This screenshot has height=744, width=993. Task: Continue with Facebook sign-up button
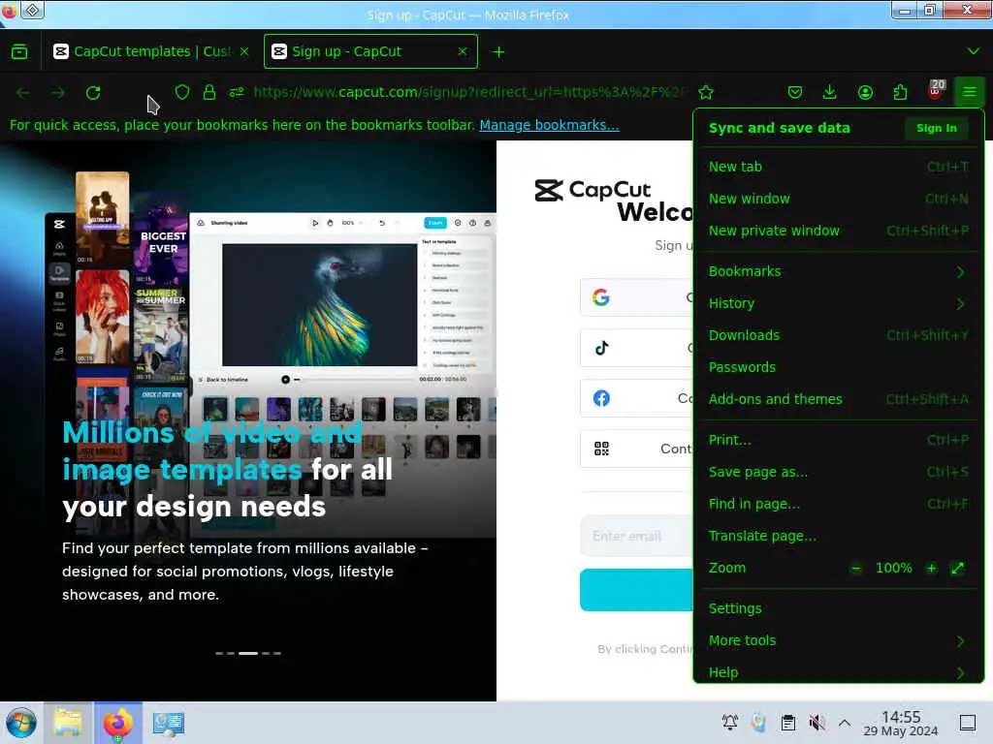(636, 398)
